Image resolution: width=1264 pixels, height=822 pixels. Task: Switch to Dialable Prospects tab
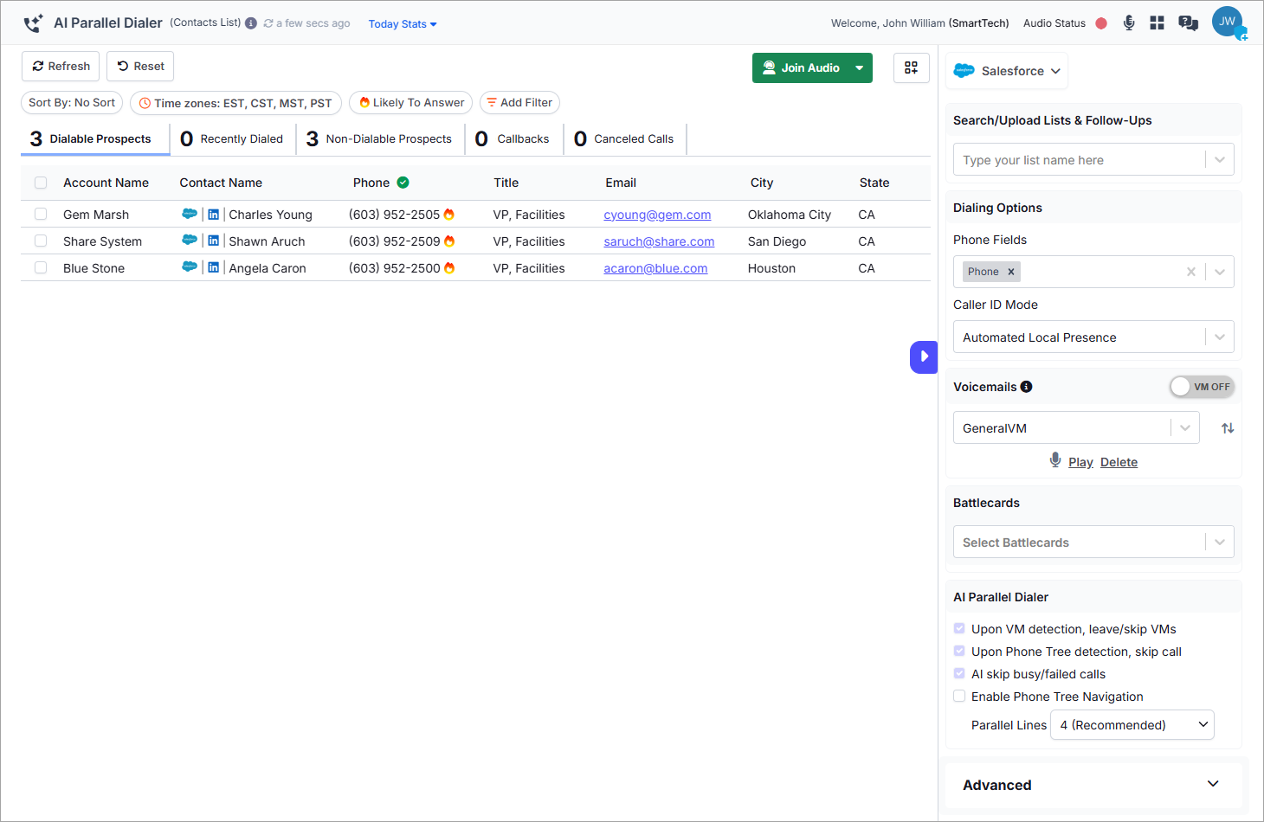tap(94, 138)
